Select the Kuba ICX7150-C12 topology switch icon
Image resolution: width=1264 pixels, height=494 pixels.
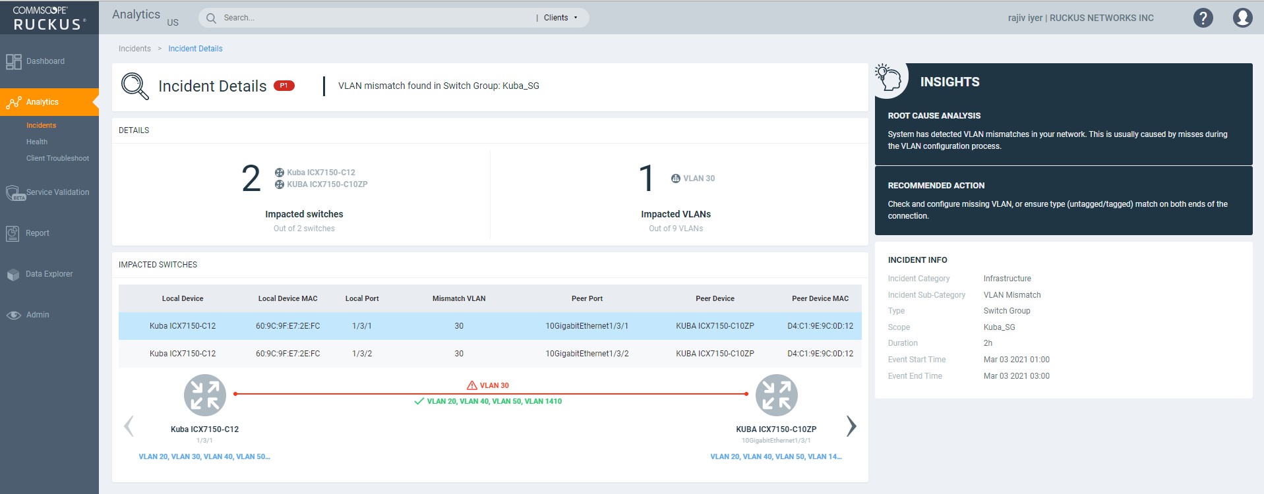pos(204,395)
